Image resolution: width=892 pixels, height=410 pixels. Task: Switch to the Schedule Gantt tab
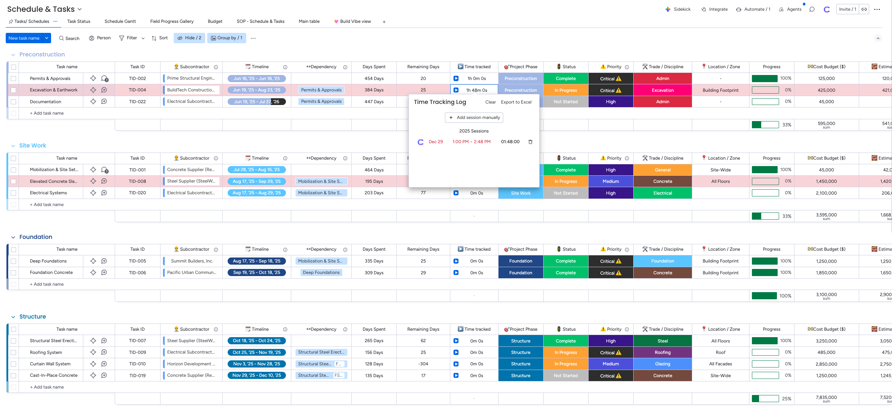(x=120, y=21)
